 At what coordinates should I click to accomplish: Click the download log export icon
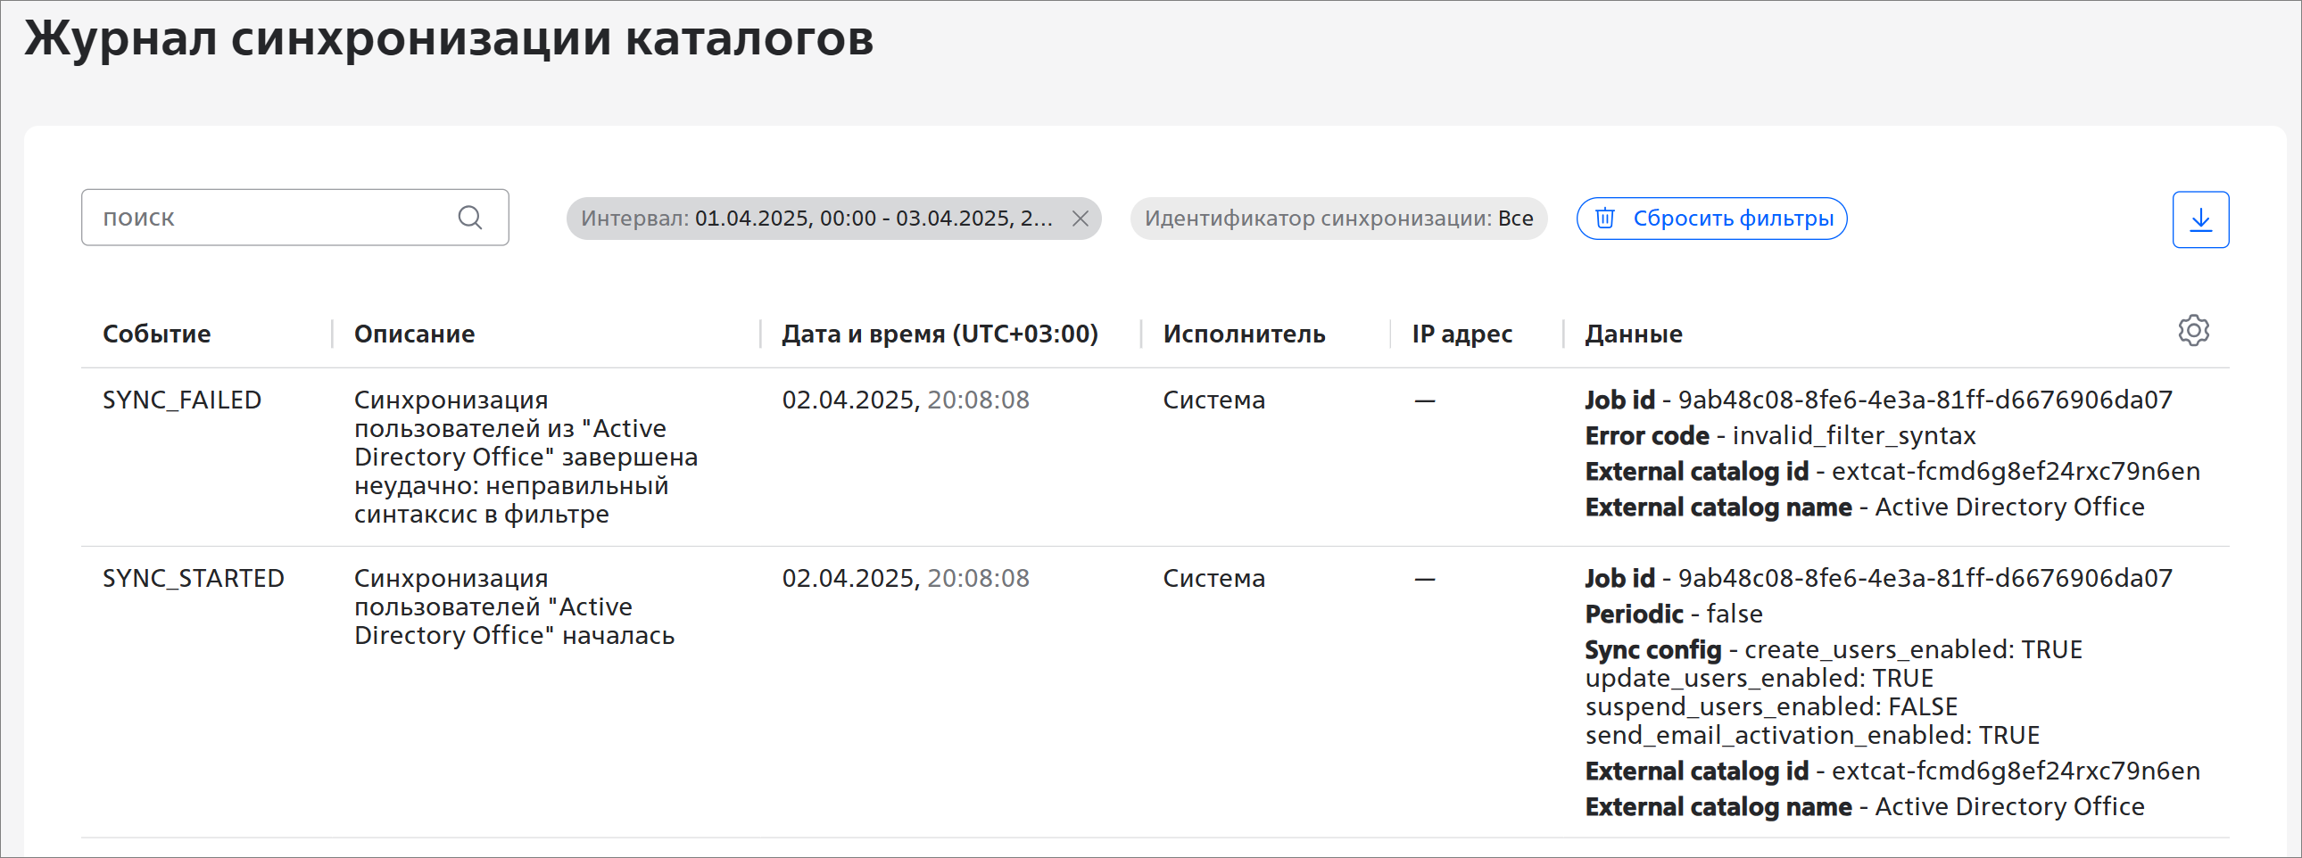pos(2200,219)
